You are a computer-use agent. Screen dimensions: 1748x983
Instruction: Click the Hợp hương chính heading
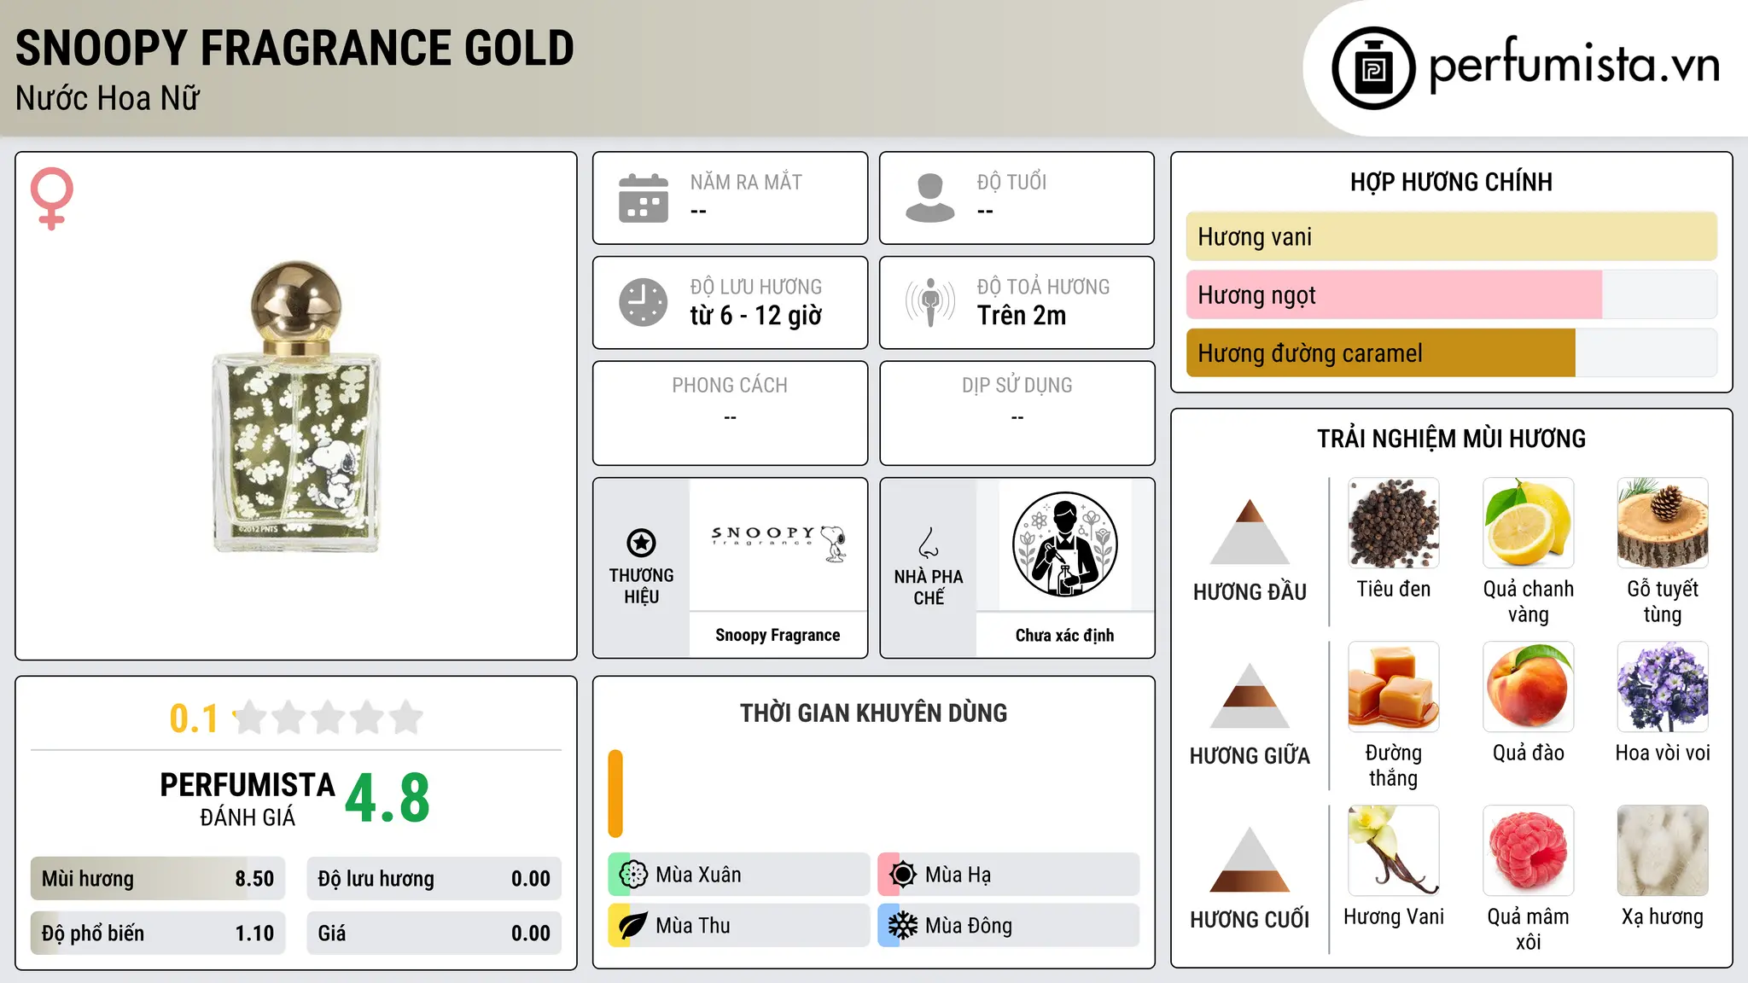point(1451,182)
